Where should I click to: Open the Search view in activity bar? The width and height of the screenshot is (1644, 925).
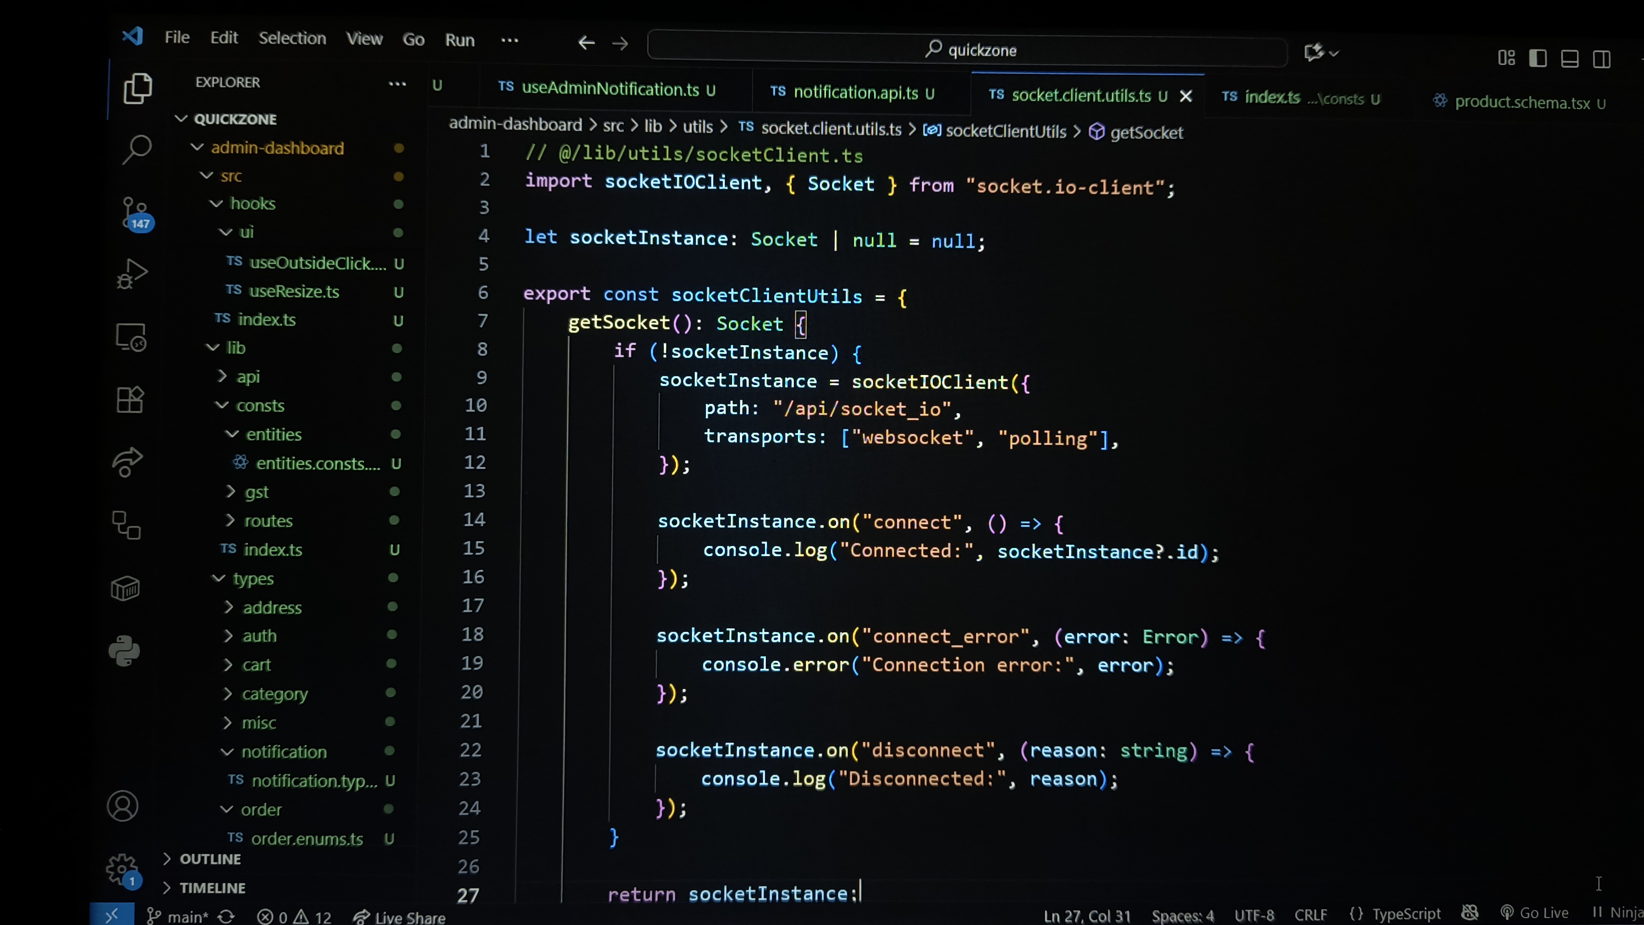click(136, 149)
